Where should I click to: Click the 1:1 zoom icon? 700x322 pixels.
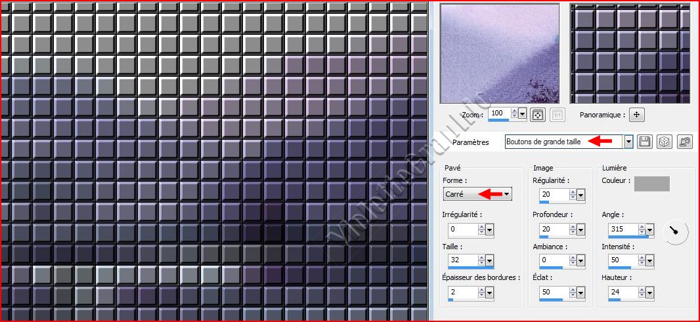pyautogui.click(x=556, y=115)
